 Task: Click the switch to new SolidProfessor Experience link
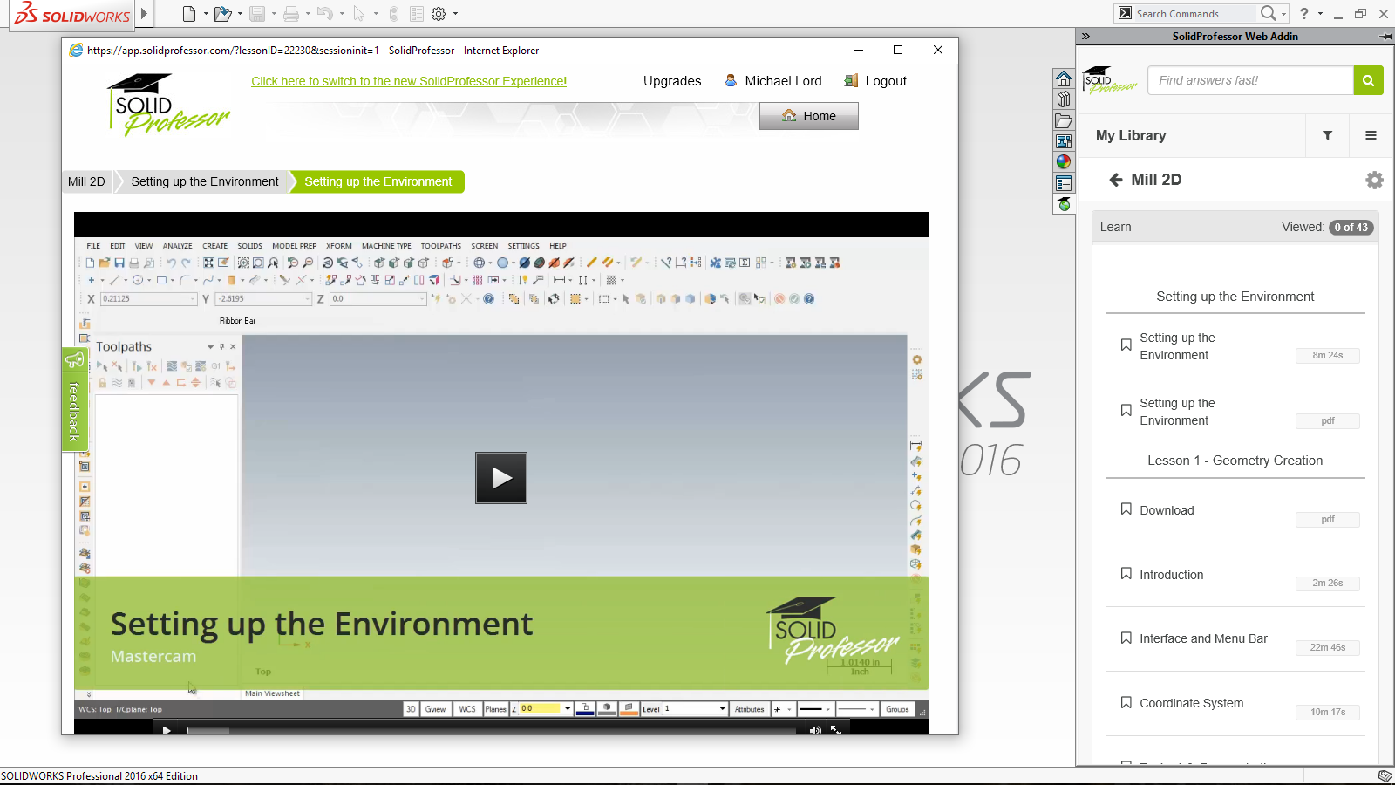coord(409,81)
